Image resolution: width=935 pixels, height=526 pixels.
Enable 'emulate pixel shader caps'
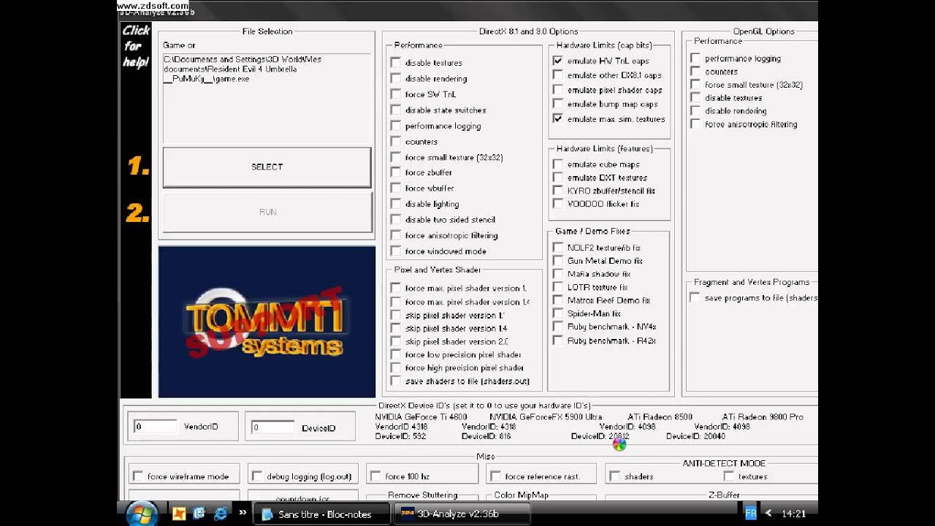tap(558, 90)
